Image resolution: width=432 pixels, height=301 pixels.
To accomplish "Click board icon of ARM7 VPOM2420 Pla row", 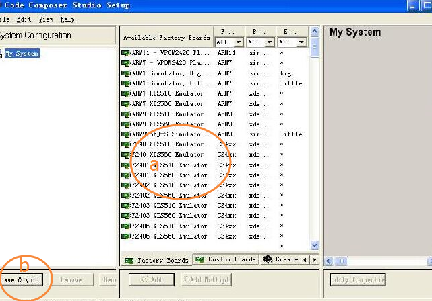I will pos(125,63).
